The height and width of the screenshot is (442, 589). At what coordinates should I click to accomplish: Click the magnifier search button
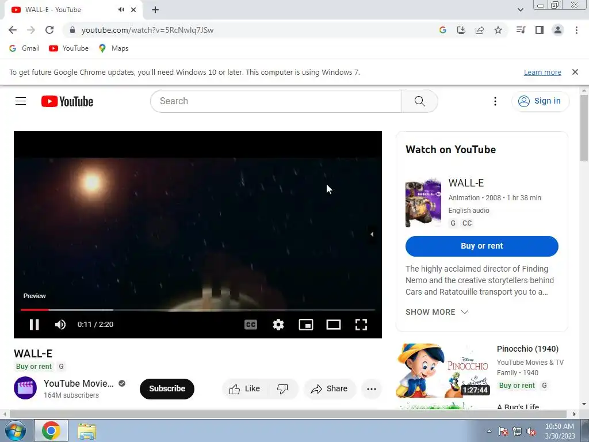coord(419,101)
